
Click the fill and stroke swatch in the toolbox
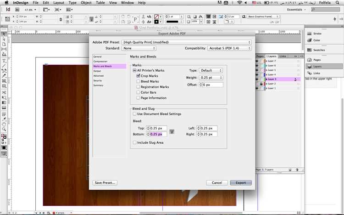[x=4, y=136]
